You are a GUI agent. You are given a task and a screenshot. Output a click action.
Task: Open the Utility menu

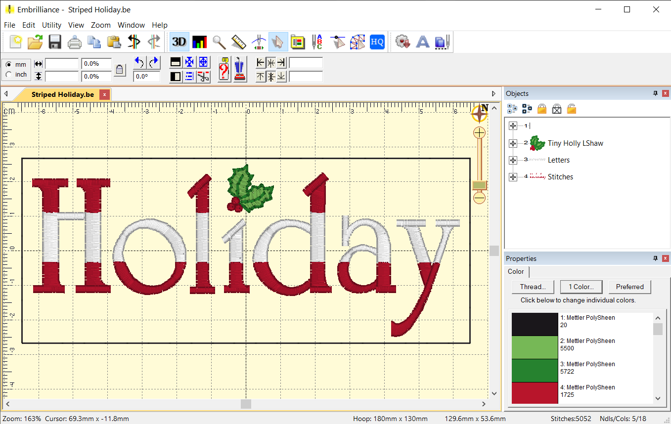(51, 25)
